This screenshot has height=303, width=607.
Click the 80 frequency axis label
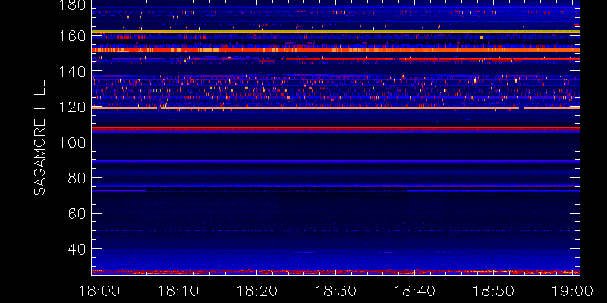coord(77,178)
